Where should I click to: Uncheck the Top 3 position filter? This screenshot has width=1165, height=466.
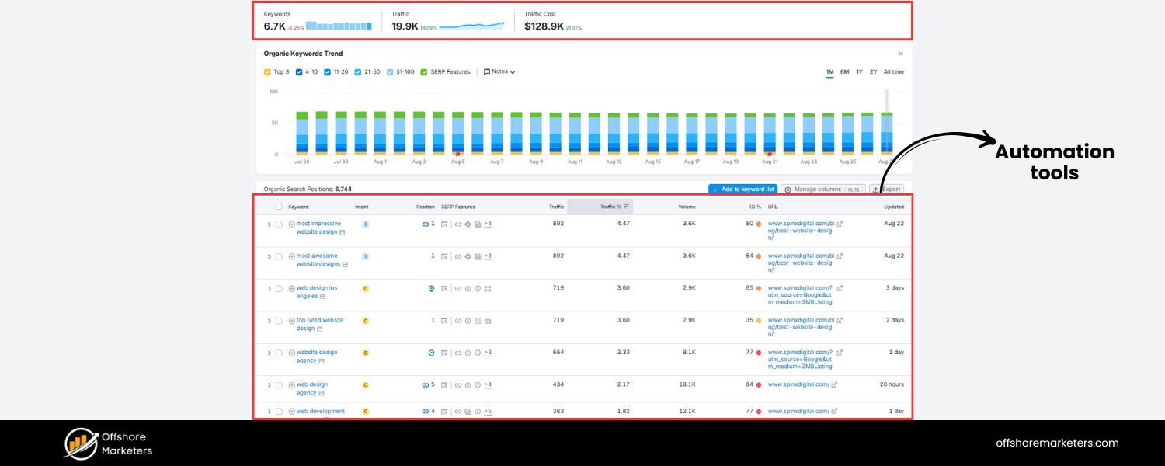[266, 71]
